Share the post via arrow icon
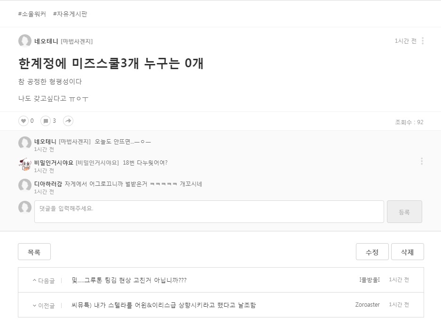The height and width of the screenshot is (333, 441). 68,121
